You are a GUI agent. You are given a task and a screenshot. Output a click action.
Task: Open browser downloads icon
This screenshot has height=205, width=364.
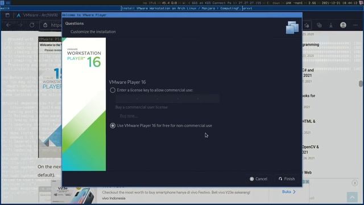coord(331,25)
